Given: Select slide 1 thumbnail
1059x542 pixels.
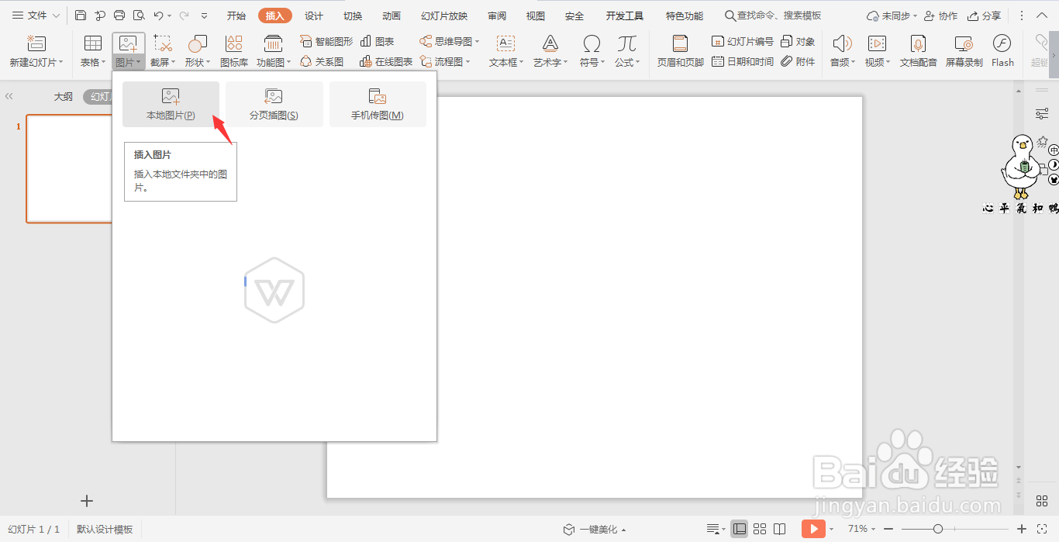Looking at the screenshot, I should (x=68, y=169).
